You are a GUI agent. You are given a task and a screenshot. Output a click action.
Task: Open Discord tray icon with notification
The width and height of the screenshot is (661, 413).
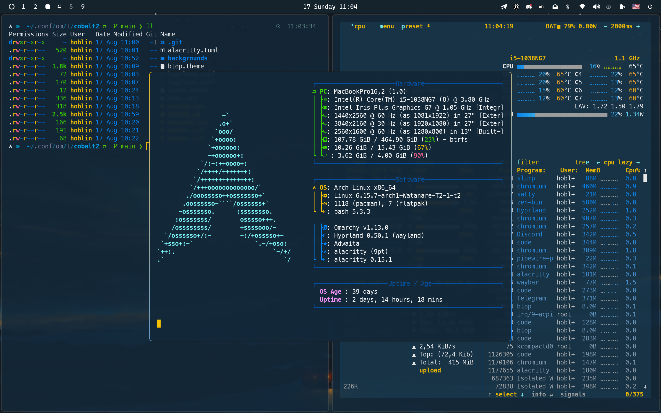pos(529,6)
